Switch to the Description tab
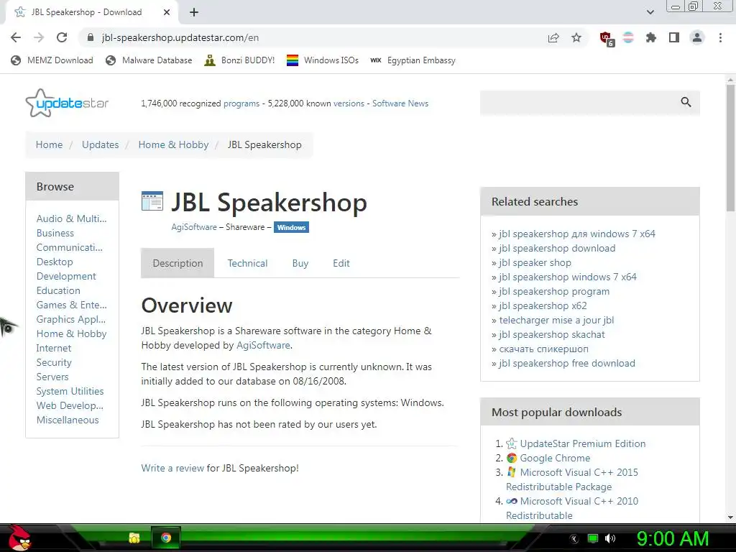The height and width of the screenshot is (552, 736). coord(178,263)
